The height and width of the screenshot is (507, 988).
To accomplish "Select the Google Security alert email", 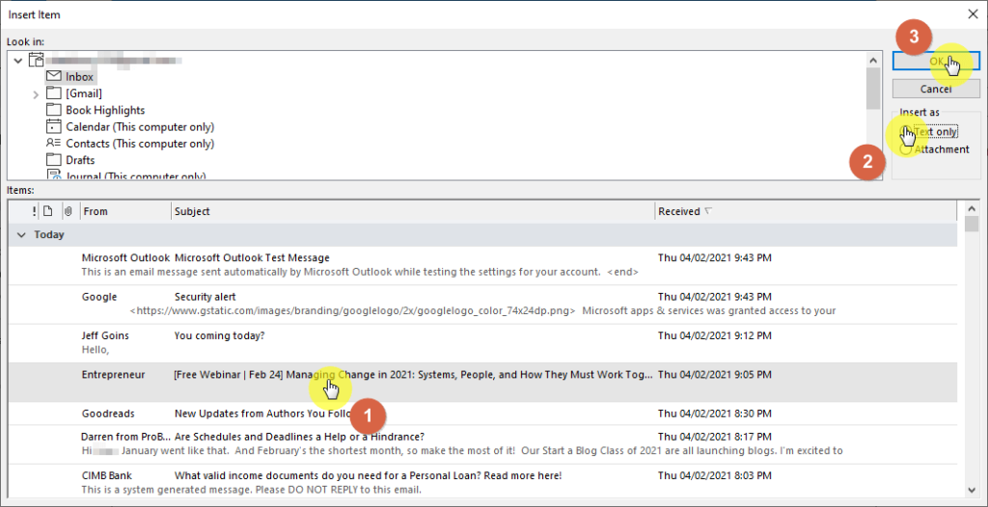I will (482, 305).
